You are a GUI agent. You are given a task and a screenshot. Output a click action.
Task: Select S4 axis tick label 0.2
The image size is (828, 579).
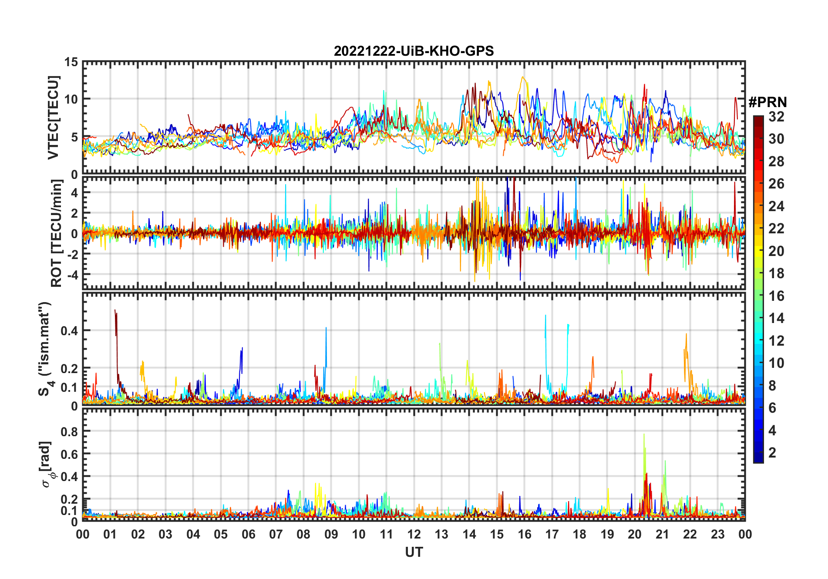[x=69, y=368]
